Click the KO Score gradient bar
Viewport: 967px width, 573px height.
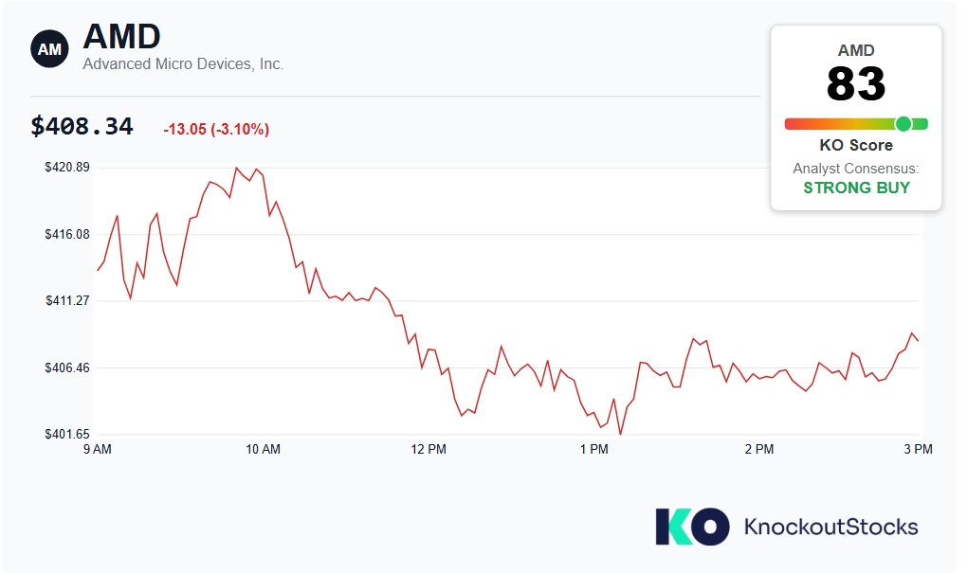point(856,124)
